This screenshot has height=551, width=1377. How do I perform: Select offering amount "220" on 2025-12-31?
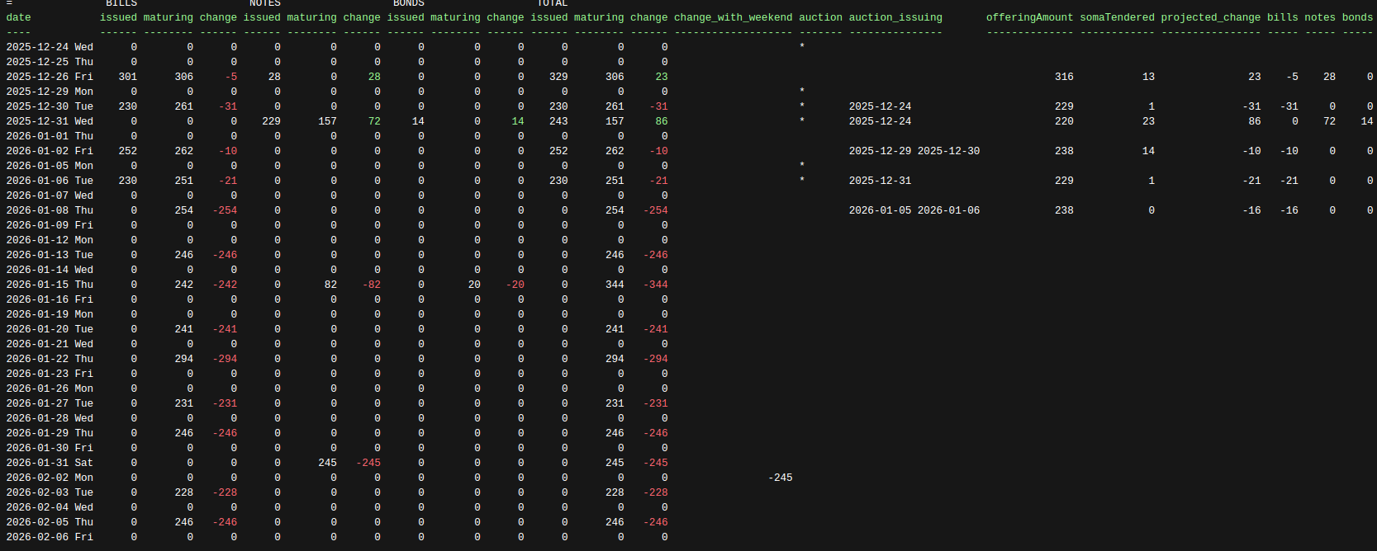(1064, 121)
